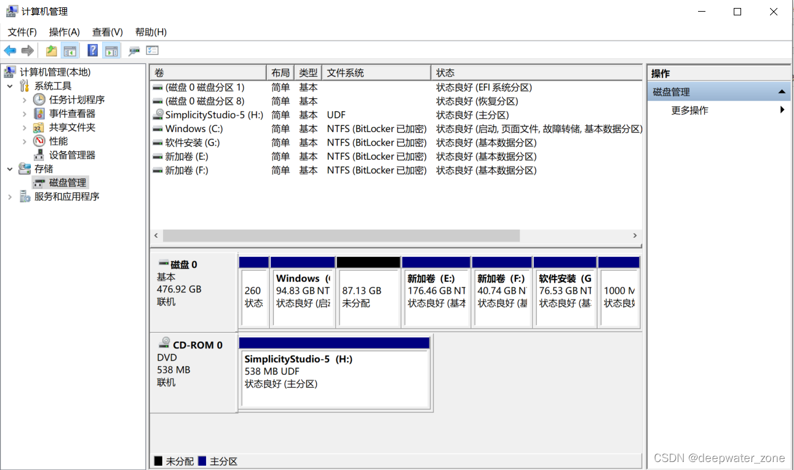Expand the 性能 node arrow
The height and width of the screenshot is (470, 794).
[x=25, y=141]
